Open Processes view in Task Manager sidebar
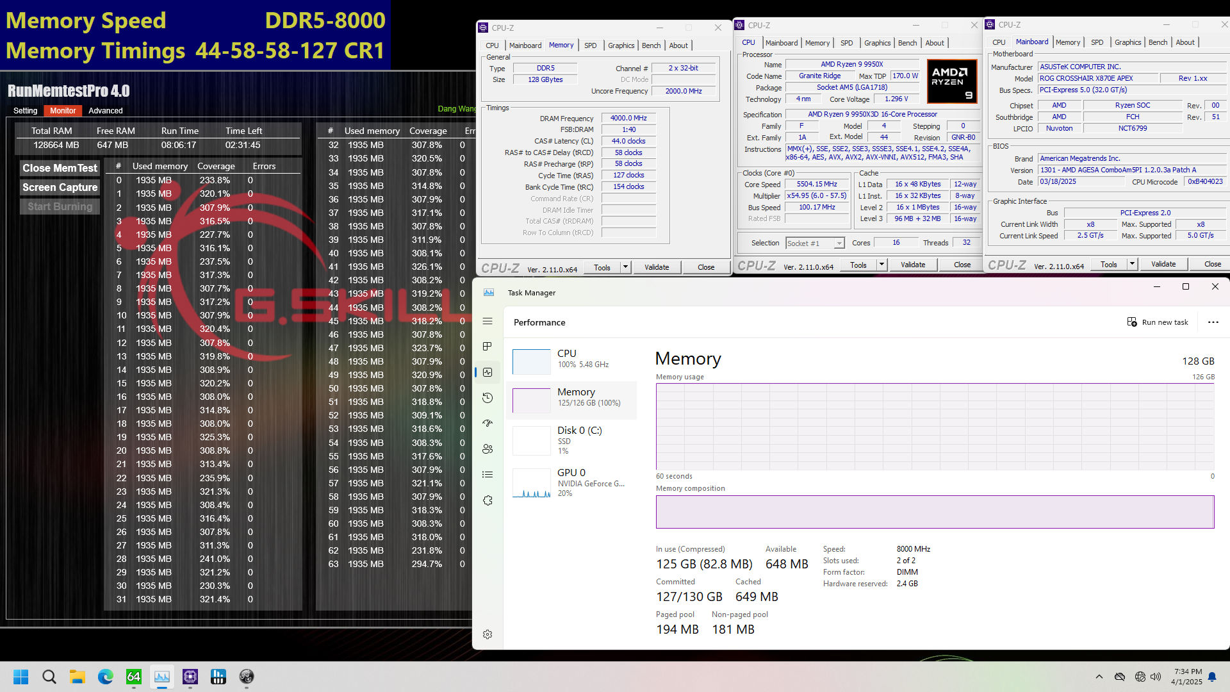This screenshot has width=1230, height=692. click(x=488, y=346)
